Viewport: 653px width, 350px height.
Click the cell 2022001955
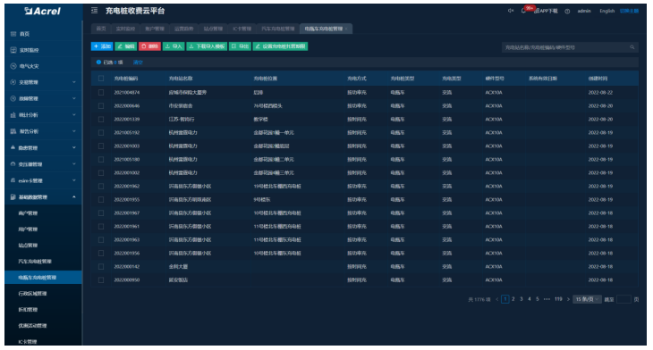127,199
